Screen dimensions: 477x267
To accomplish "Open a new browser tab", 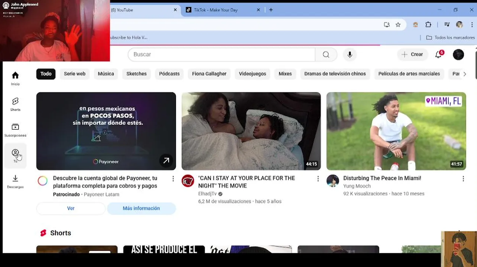I will (271, 10).
